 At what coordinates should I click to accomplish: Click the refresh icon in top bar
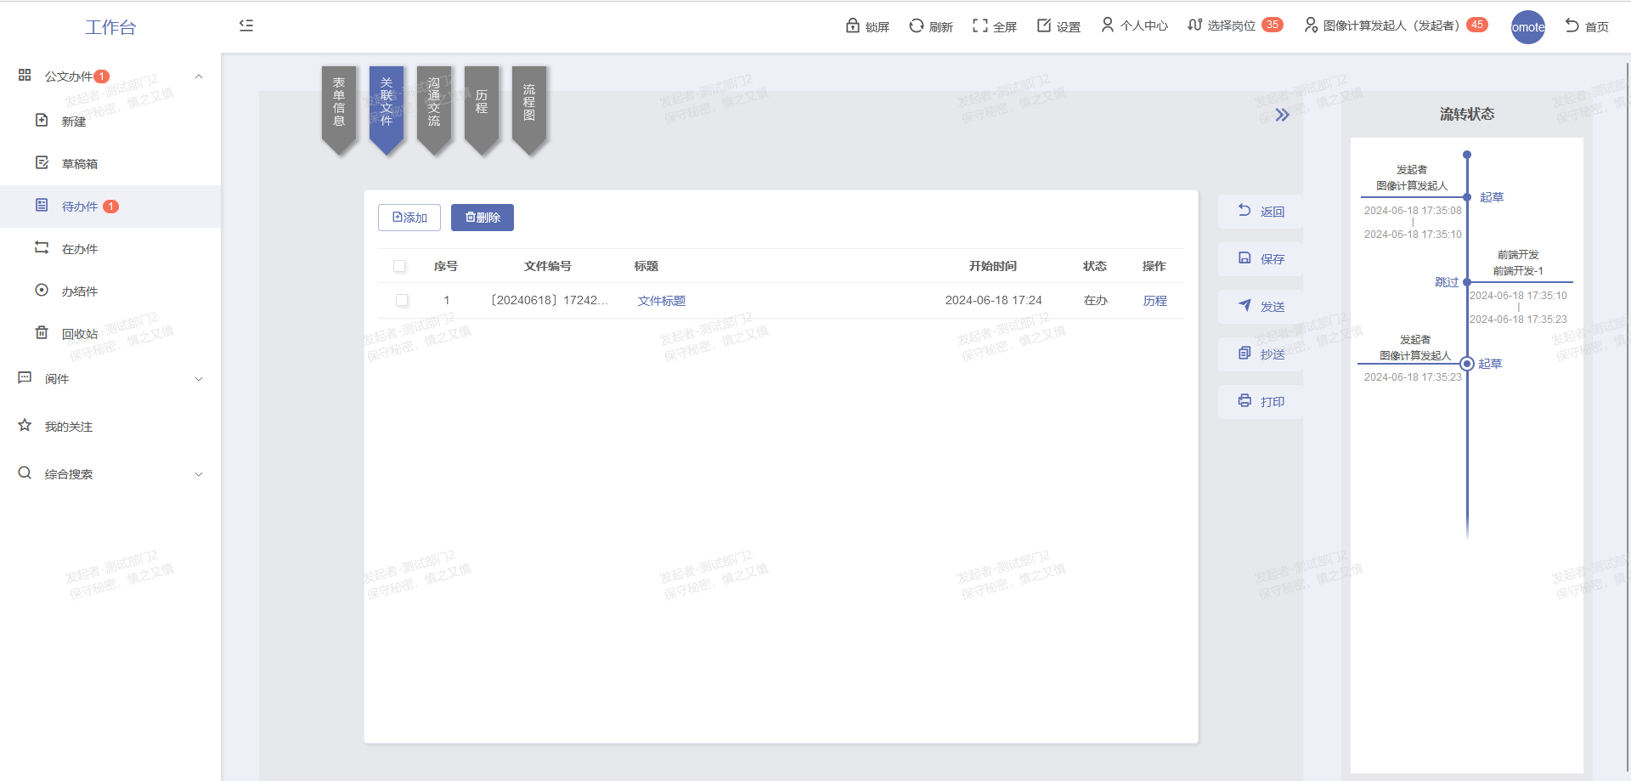(x=917, y=25)
